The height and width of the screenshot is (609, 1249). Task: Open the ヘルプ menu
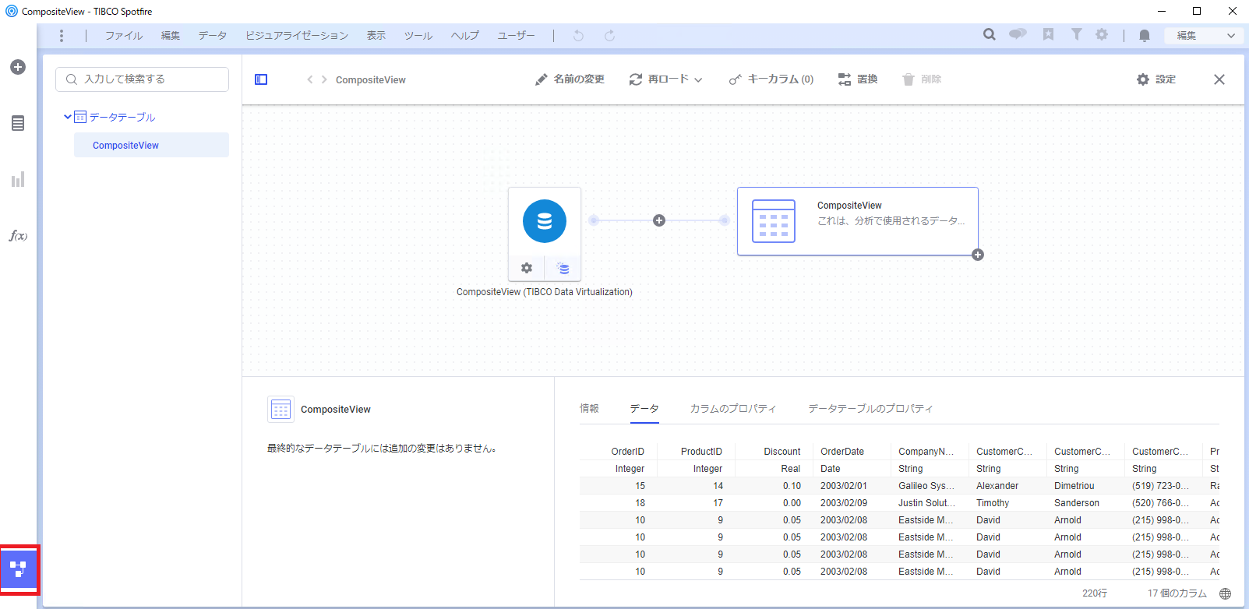tap(465, 36)
